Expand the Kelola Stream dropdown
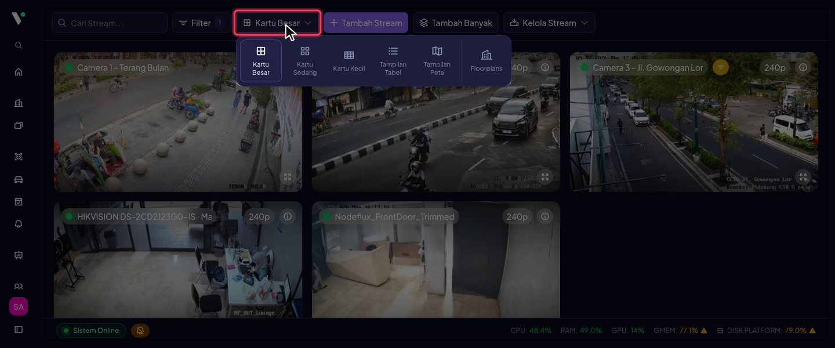This screenshot has height=348, width=835. point(549,23)
